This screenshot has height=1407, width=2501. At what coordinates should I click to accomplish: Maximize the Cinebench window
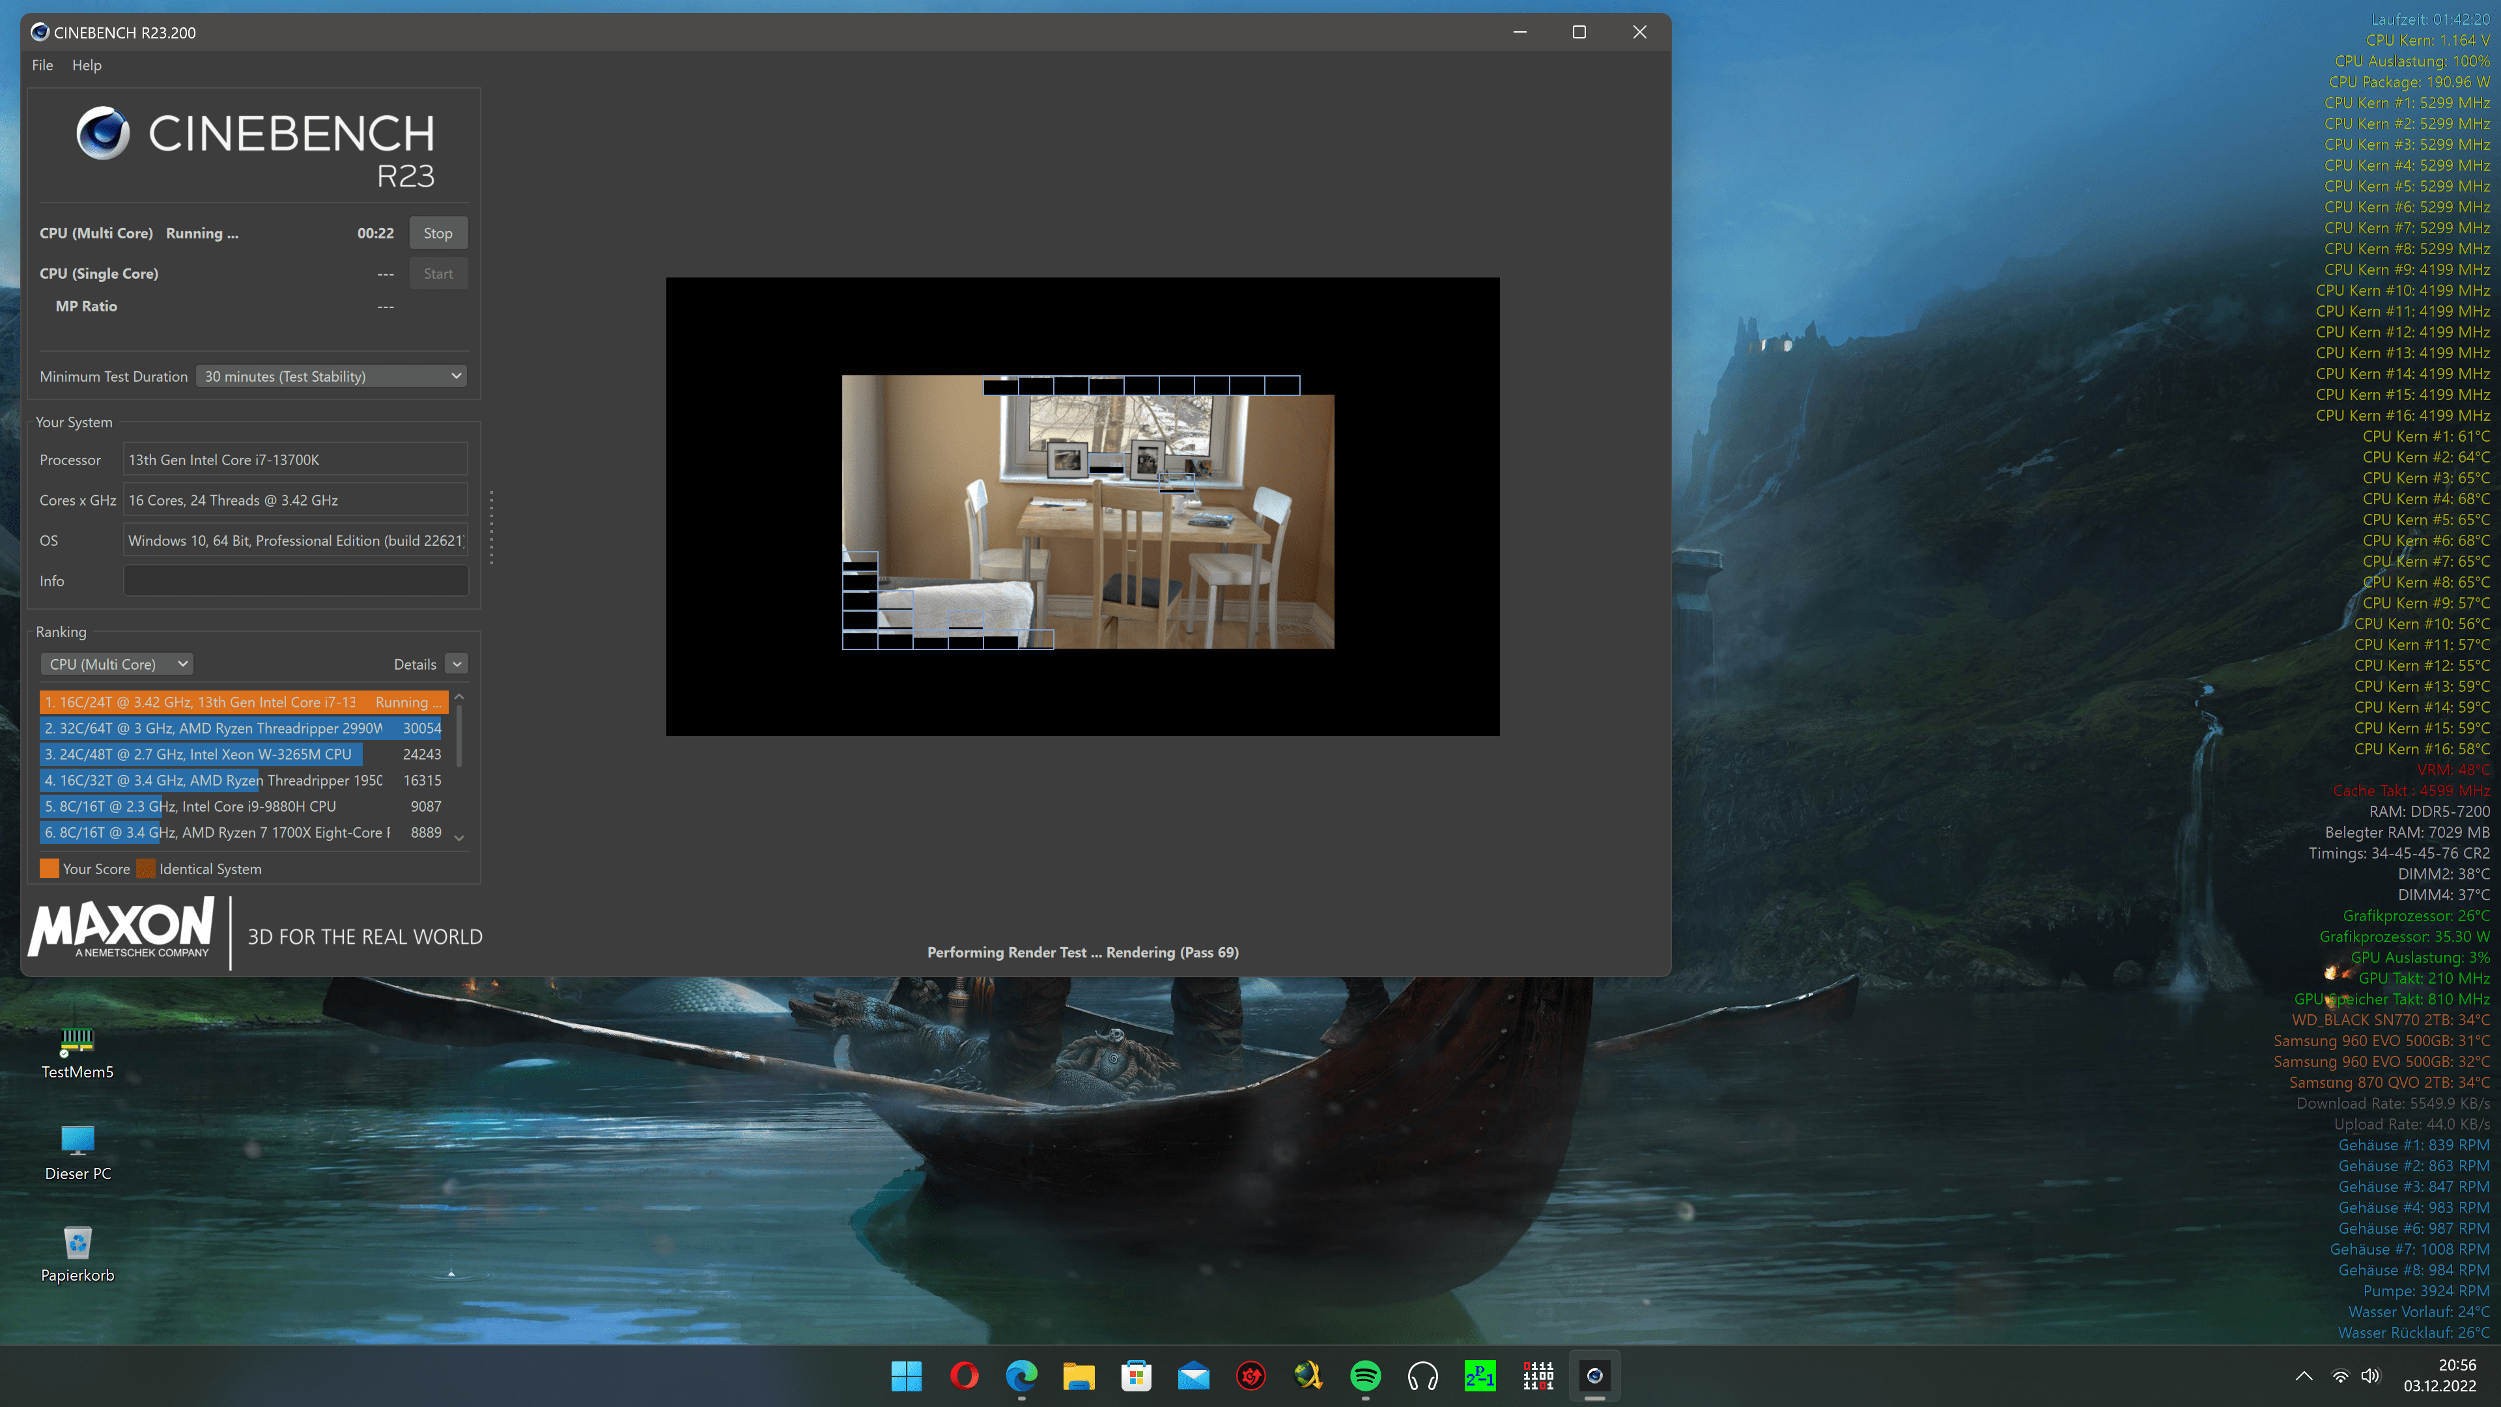tap(1579, 32)
